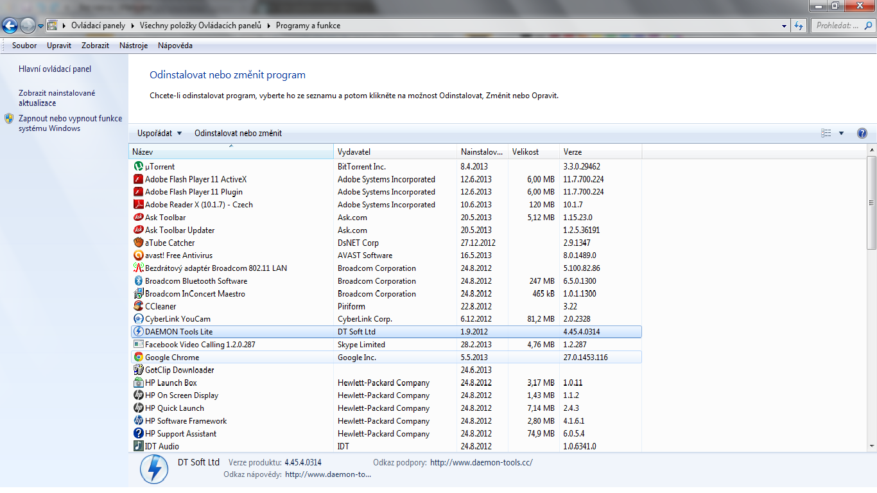
Task: Click the HP Launch Box icon
Action: (x=138, y=383)
